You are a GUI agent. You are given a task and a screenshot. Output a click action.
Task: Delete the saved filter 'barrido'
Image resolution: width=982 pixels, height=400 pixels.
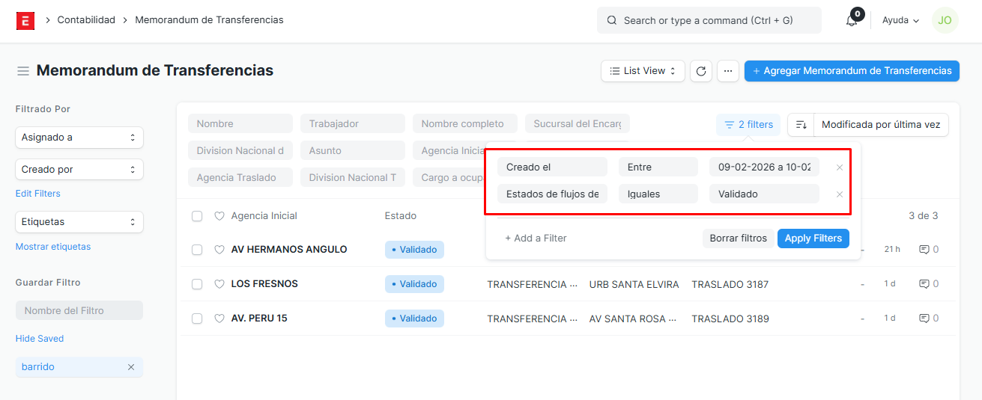point(131,367)
